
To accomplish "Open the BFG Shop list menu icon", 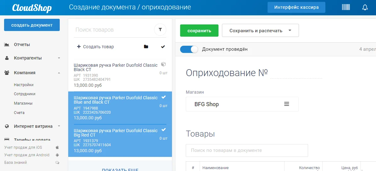I will [286, 104].
